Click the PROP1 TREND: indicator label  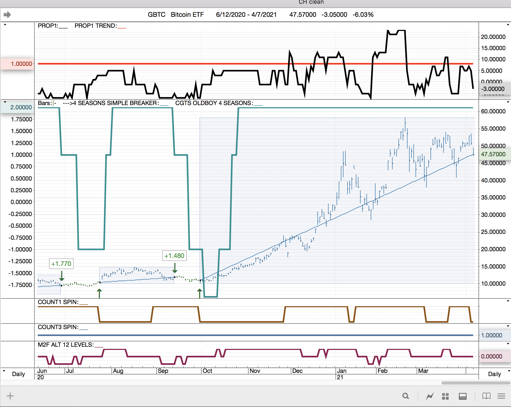pyautogui.click(x=96, y=26)
